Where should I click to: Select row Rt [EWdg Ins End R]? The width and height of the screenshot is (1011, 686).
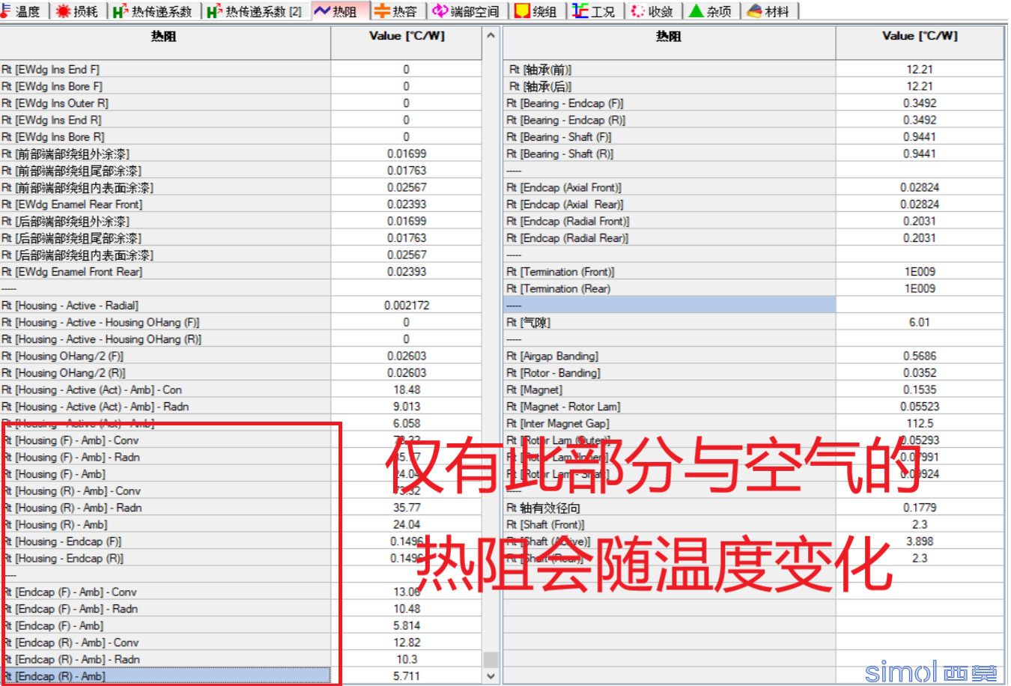pyautogui.click(x=165, y=121)
